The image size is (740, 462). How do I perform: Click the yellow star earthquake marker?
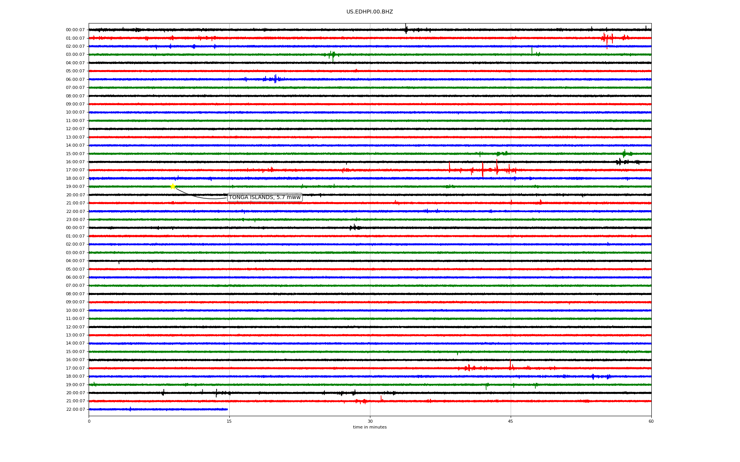coord(173,186)
